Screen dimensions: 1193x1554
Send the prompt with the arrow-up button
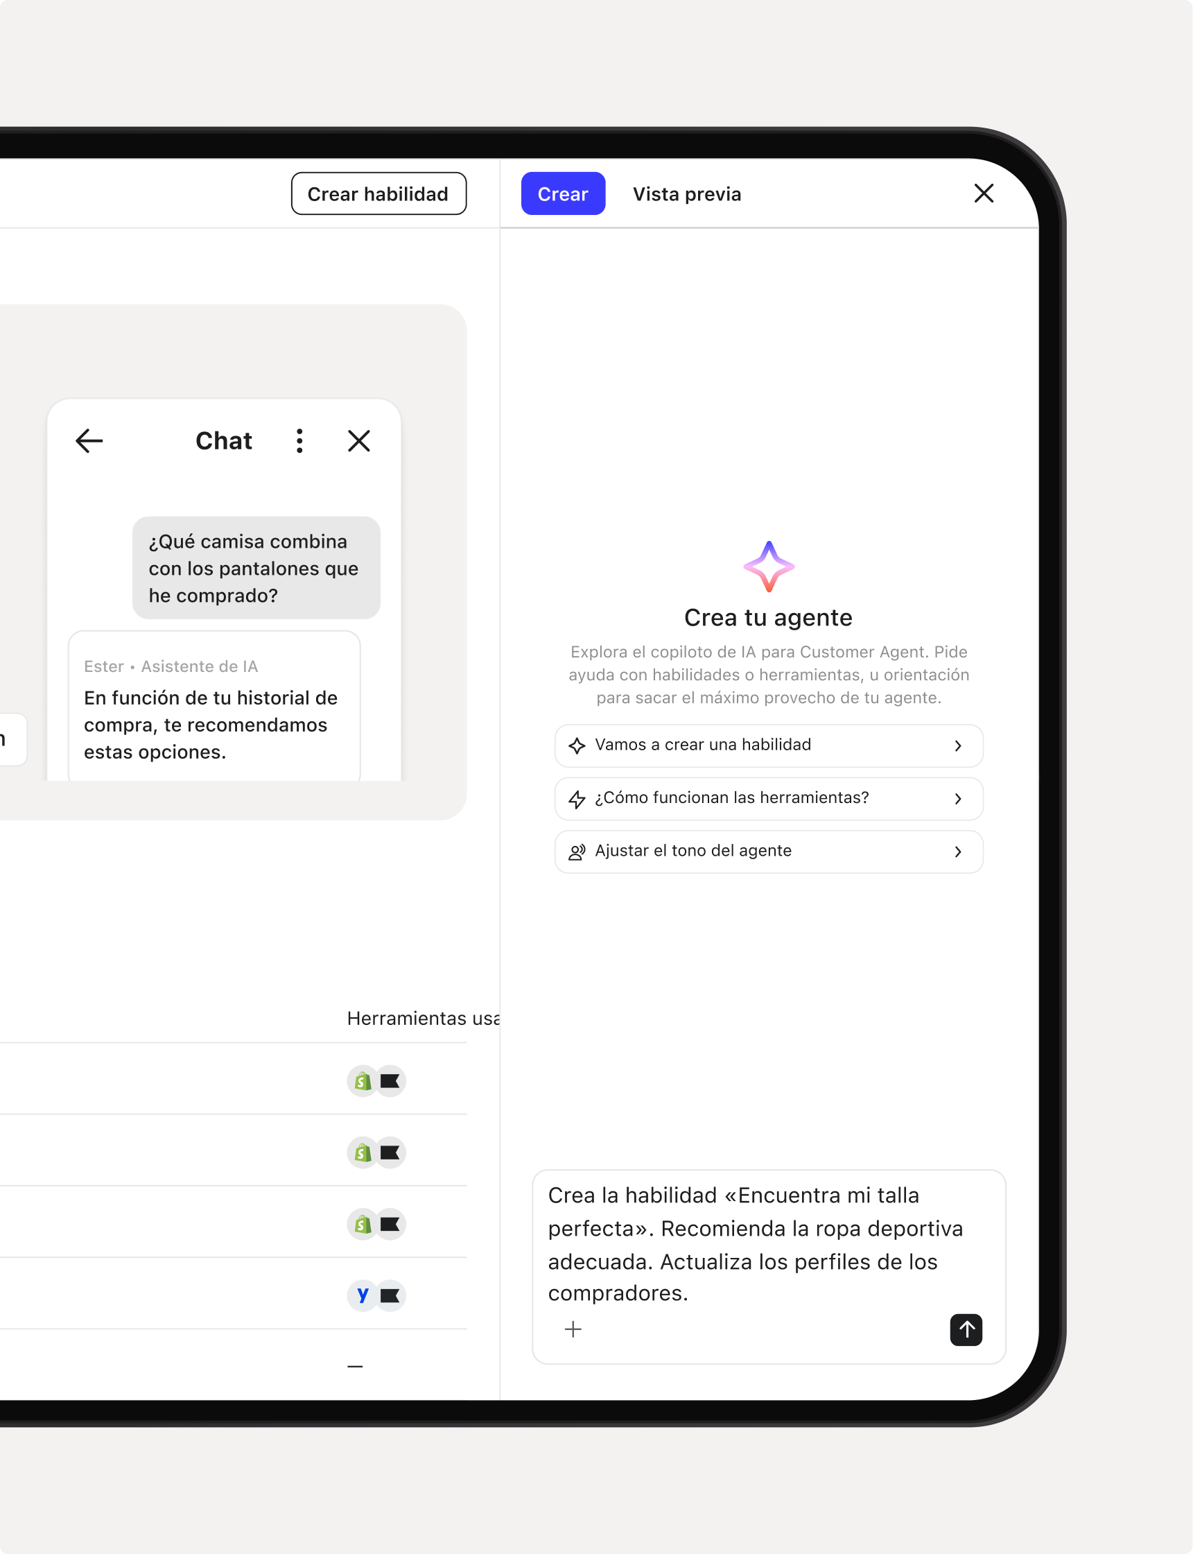click(966, 1329)
